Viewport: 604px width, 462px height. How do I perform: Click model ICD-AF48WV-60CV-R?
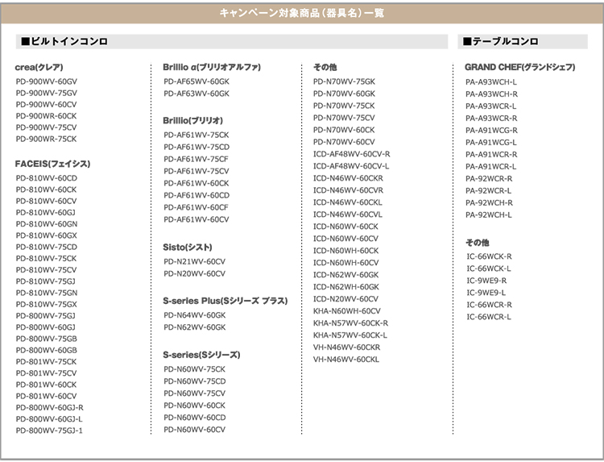click(352, 154)
